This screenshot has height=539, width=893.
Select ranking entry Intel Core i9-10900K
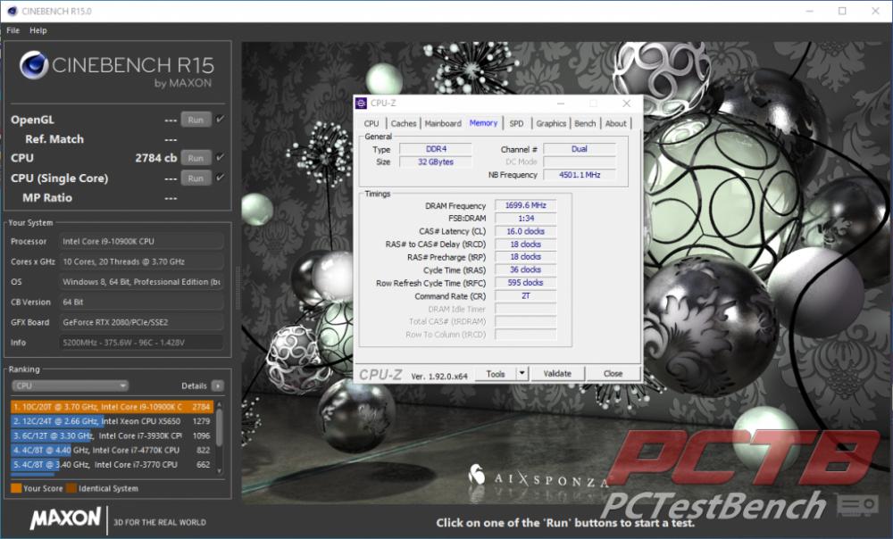tap(112, 406)
